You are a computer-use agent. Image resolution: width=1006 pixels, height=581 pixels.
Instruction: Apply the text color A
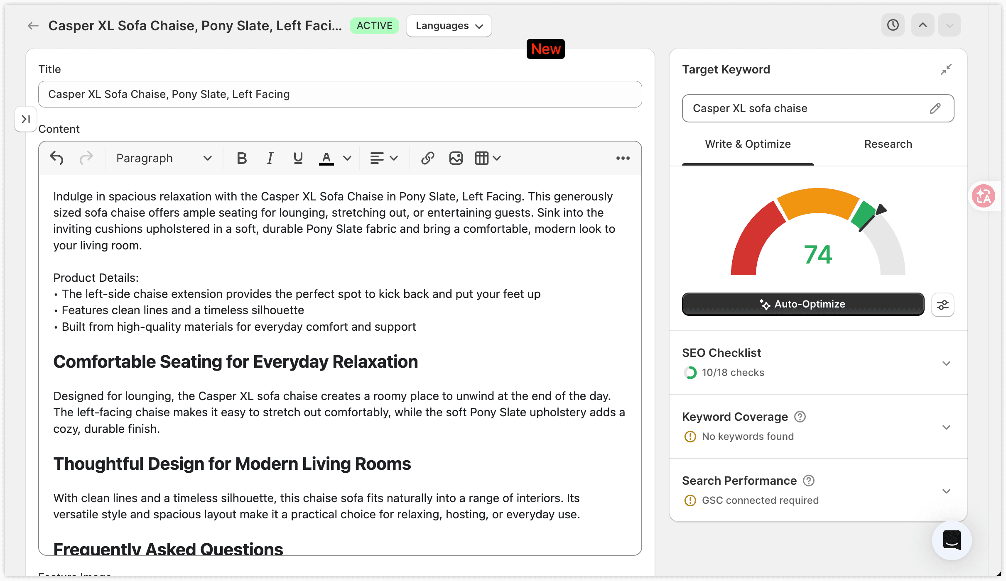pyautogui.click(x=326, y=158)
